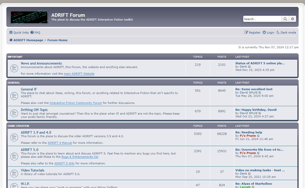Click the ADRIFT Forum logo image
The height and width of the screenshot is (188, 305).
point(29,17)
